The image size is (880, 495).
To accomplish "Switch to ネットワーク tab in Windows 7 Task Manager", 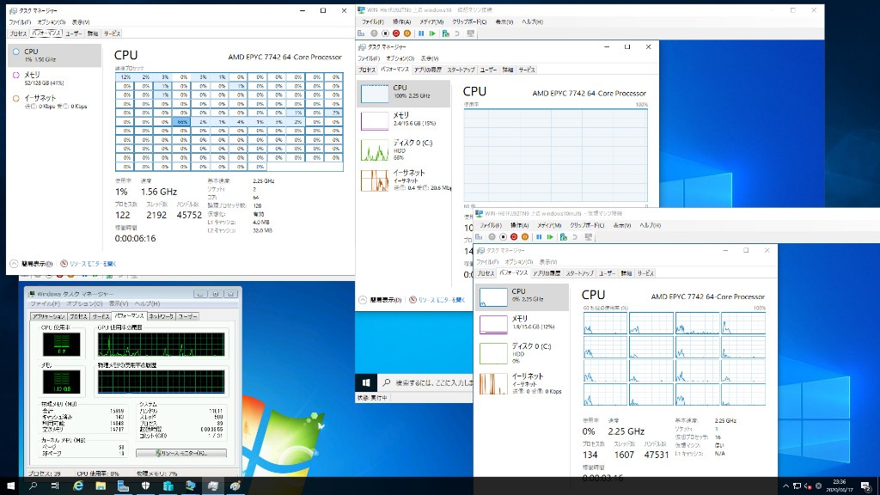I will tap(161, 316).
